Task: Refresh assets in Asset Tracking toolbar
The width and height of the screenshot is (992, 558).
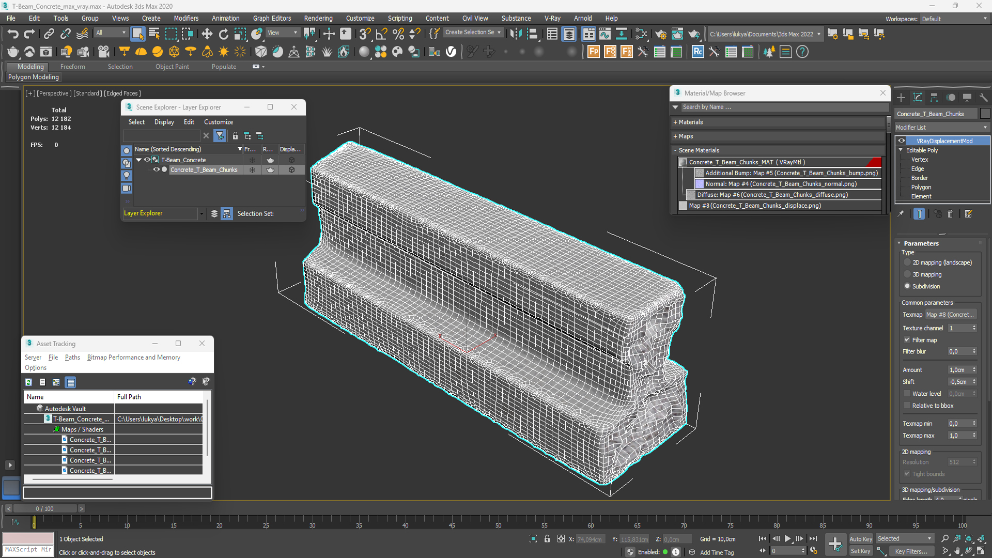Action: click(28, 382)
